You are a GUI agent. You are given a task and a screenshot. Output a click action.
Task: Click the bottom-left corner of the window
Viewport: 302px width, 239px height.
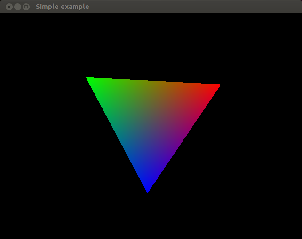coord(1,238)
